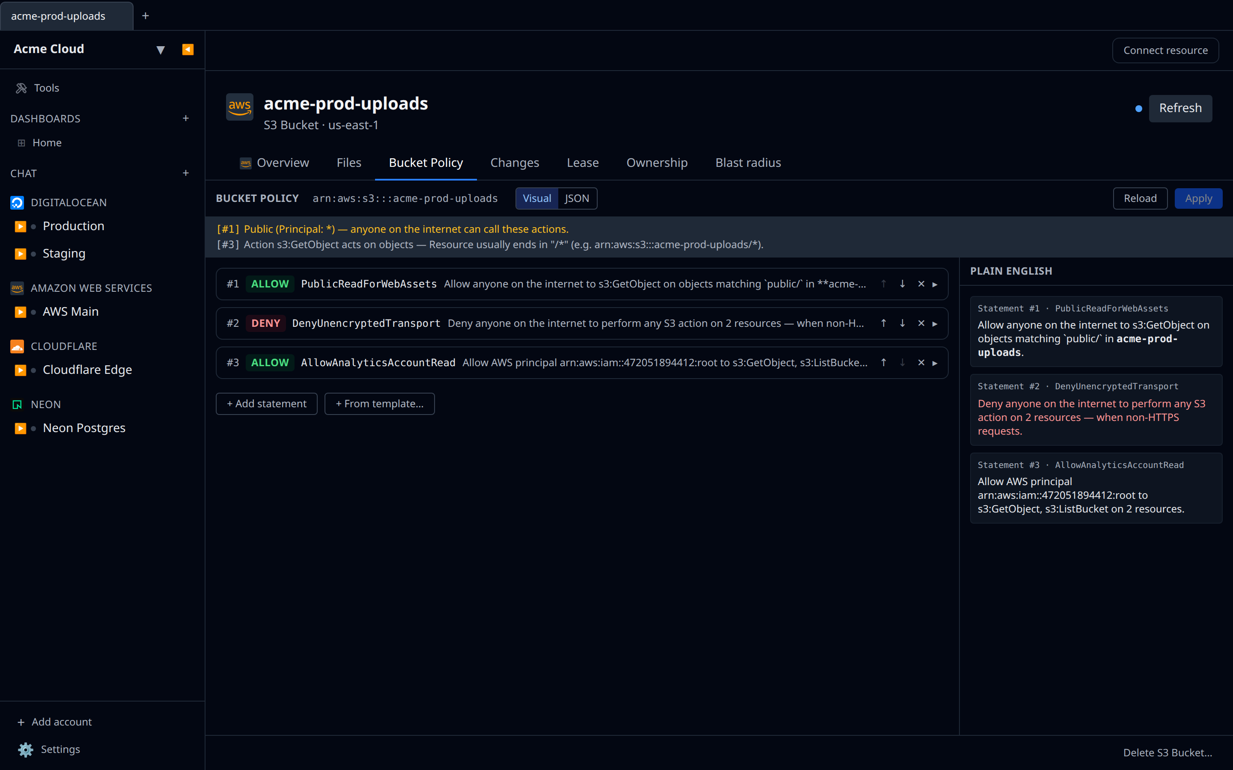Click the Amazon Web Services provider icon
1233x770 pixels.
pyautogui.click(x=17, y=288)
